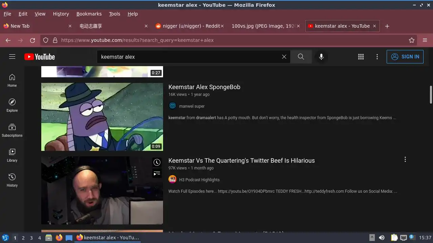The height and width of the screenshot is (243, 433).
Task: Open Tools menu
Action: point(115,14)
